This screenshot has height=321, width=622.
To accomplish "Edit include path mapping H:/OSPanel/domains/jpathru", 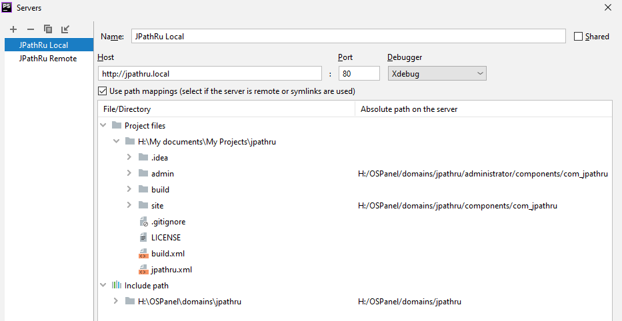I will (x=409, y=302).
